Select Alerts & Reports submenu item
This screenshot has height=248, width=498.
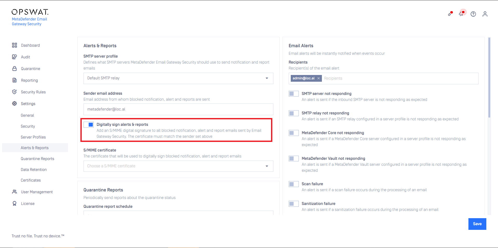[35, 148]
